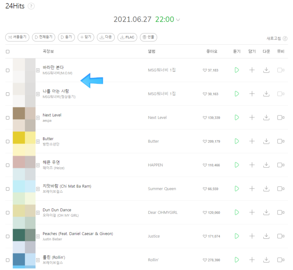Viewport: 293px width, 270px height.
Task: Open music video for Peaches
Action: tap(281, 236)
